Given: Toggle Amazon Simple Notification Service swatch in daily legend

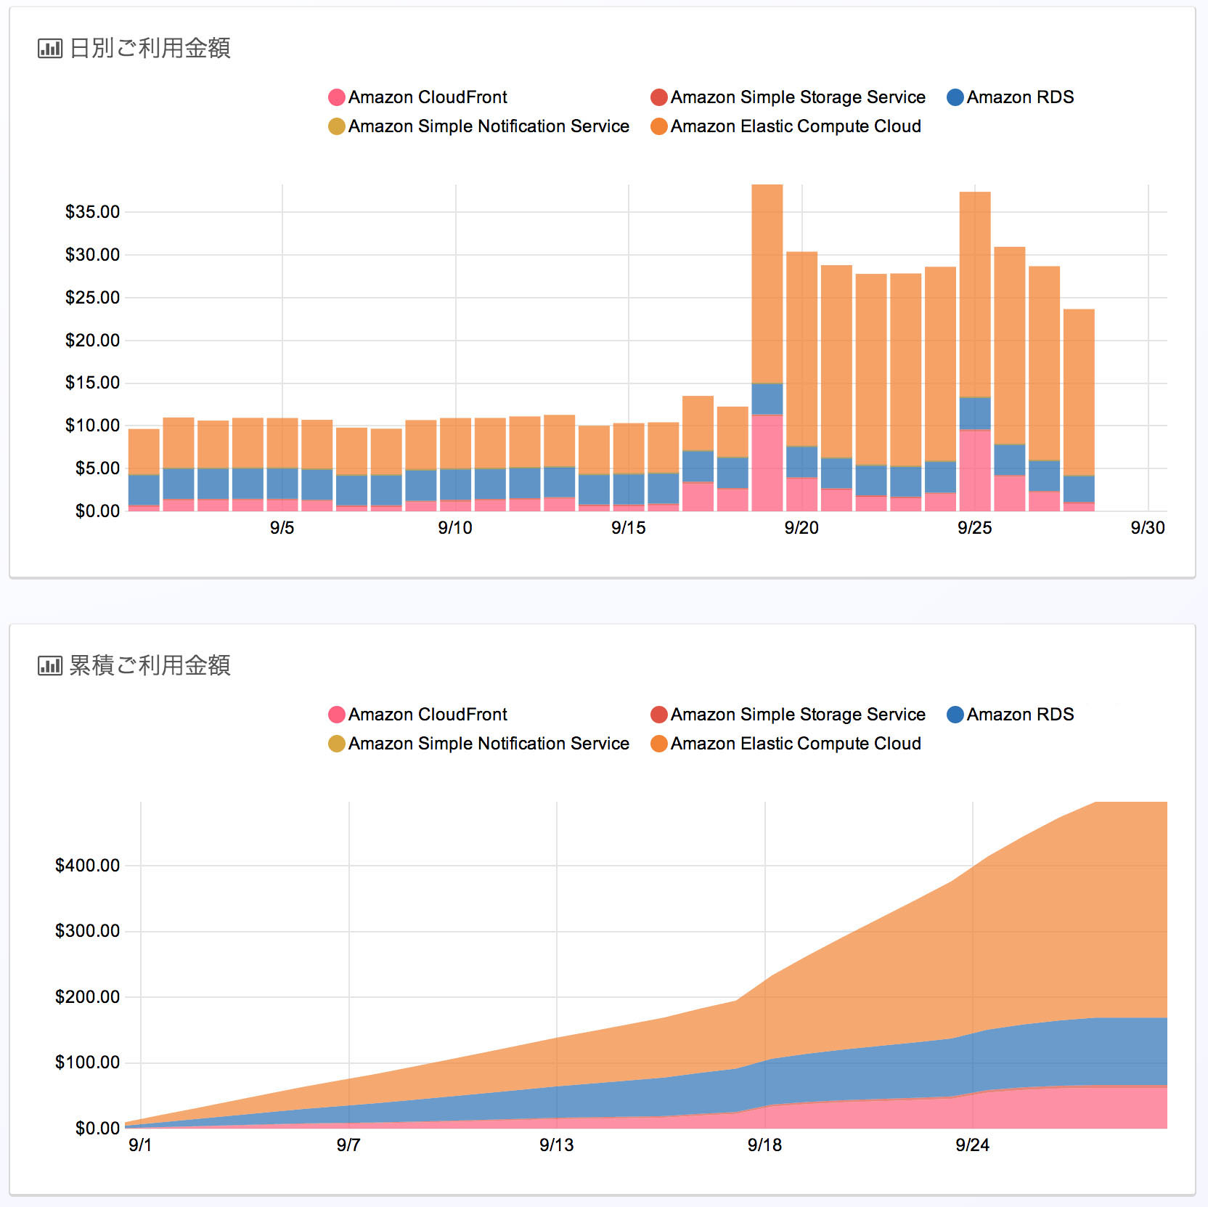Looking at the screenshot, I should (337, 126).
